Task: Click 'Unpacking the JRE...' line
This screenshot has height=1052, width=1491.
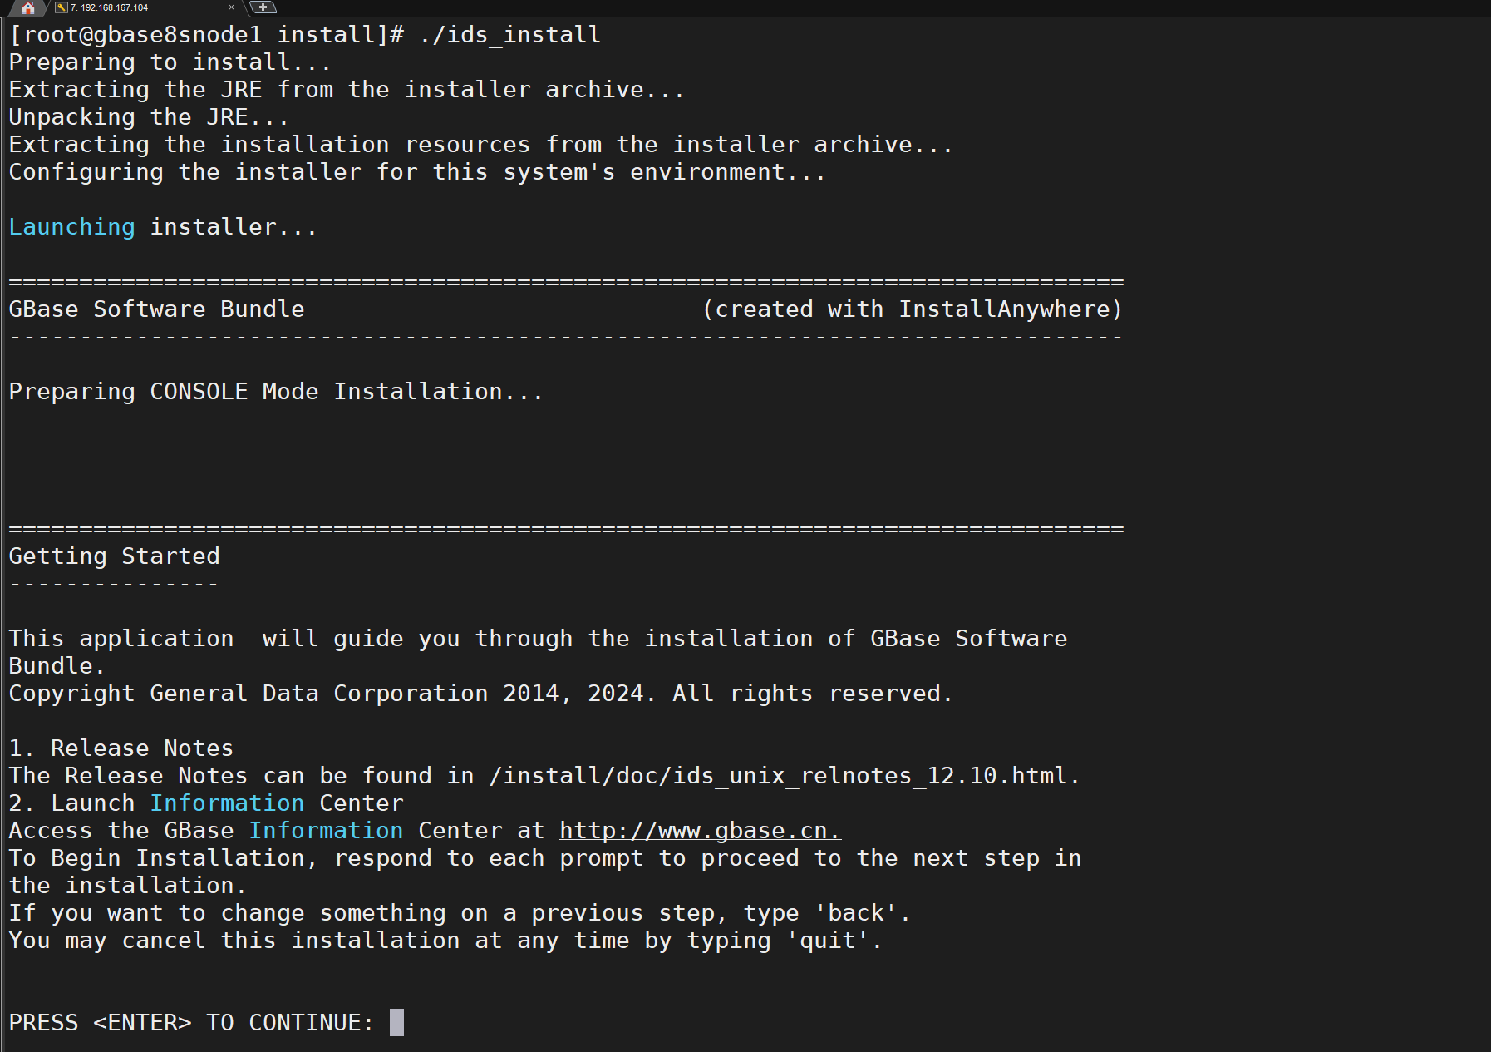Action: [149, 117]
